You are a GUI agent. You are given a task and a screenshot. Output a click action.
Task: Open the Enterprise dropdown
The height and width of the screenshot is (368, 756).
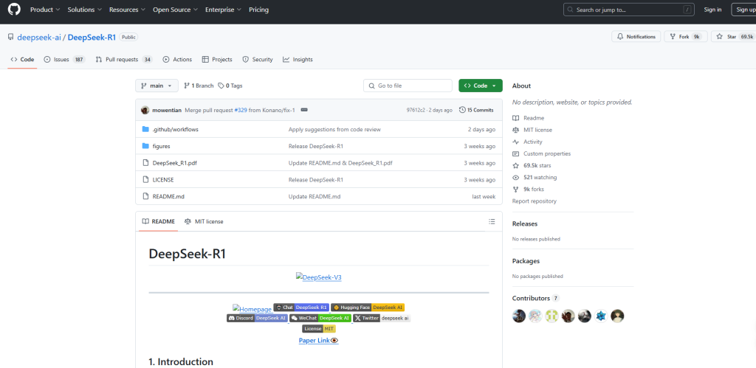point(223,10)
